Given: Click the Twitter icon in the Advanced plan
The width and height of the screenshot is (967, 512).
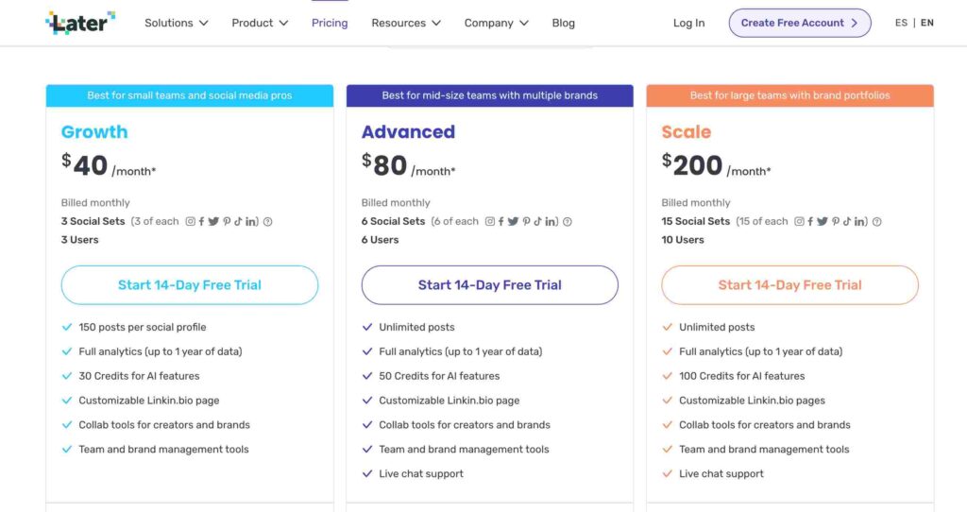Looking at the screenshot, I should point(513,221).
